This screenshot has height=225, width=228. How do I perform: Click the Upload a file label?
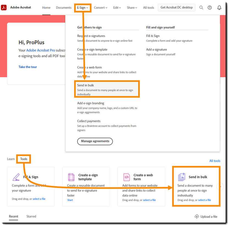click(x=209, y=217)
